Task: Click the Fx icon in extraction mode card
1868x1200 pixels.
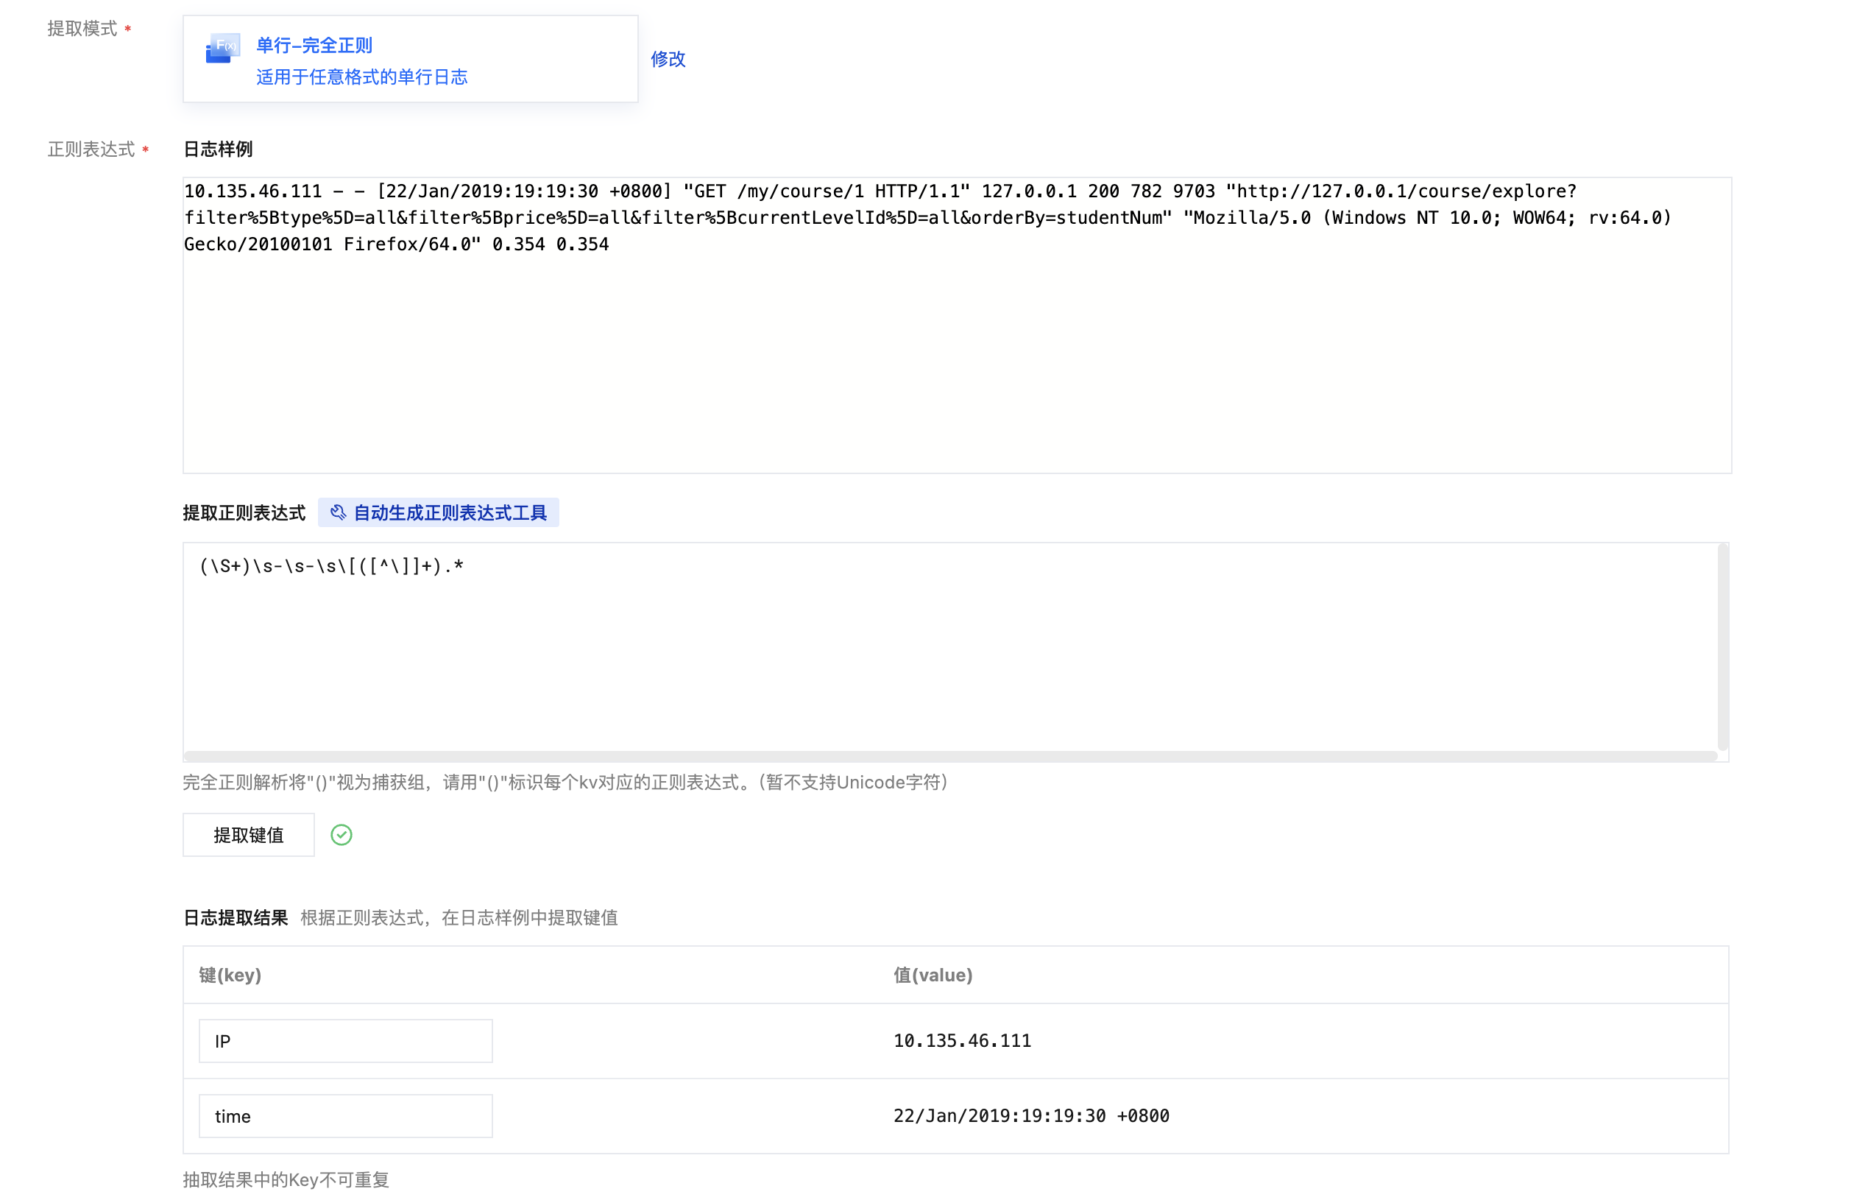Action: point(223,49)
